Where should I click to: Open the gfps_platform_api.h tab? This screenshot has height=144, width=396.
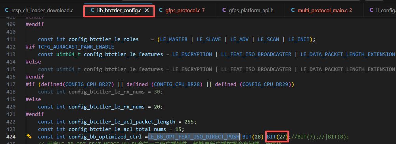(x=251, y=11)
